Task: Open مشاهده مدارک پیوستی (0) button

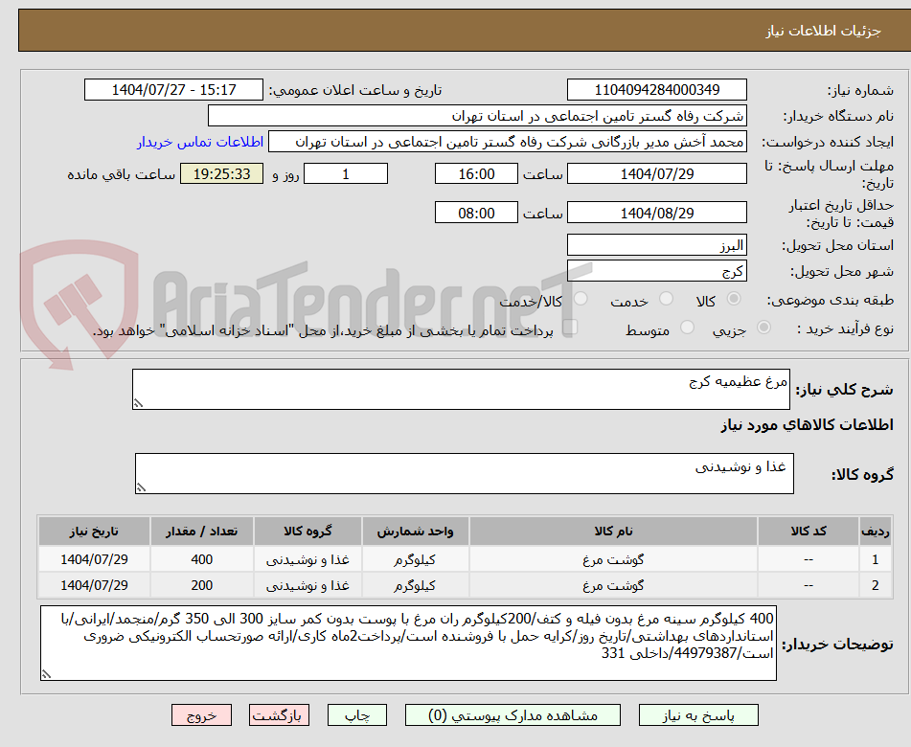Action: coord(512,715)
